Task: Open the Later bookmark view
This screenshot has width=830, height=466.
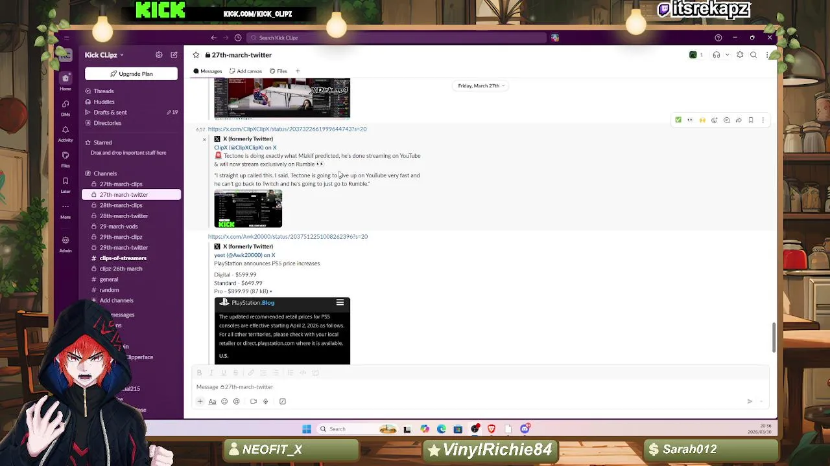Action: tap(65, 184)
